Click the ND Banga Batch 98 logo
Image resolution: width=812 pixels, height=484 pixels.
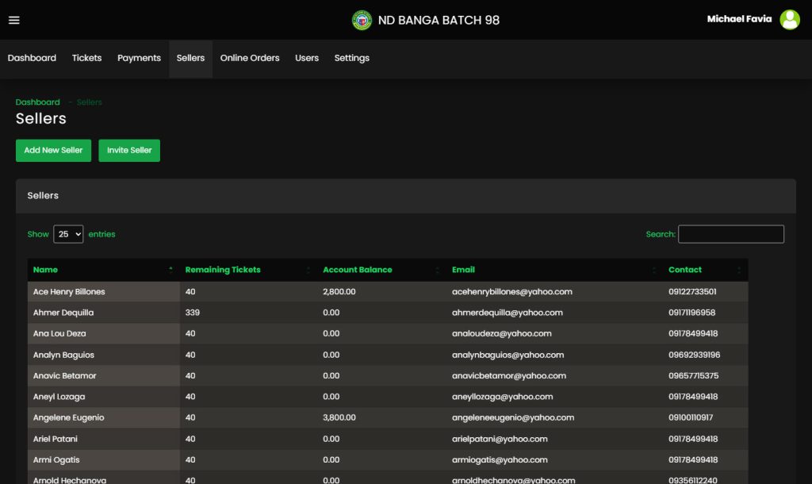coord(362,20)
